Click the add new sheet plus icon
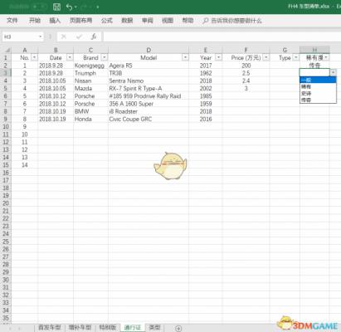The width and height of the screenshot is (341, 332). [x=178, y=329]
